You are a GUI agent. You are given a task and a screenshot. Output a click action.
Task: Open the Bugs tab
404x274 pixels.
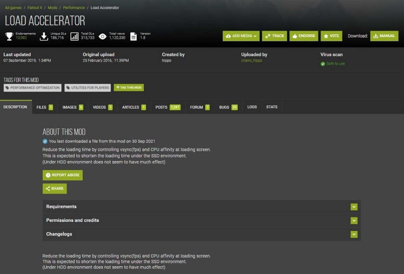[228, 107]
